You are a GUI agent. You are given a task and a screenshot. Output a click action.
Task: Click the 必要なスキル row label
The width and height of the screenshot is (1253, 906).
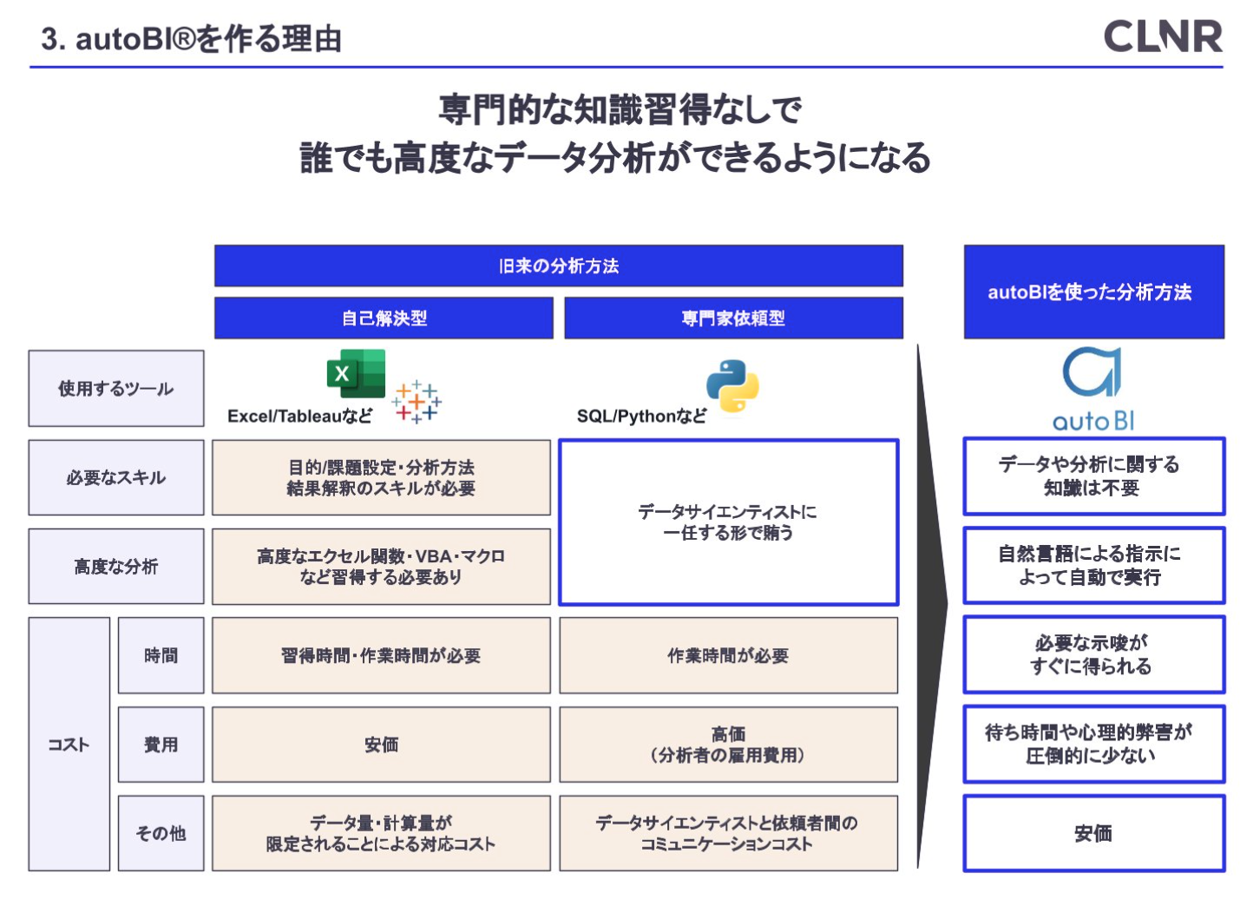(116, 477)
